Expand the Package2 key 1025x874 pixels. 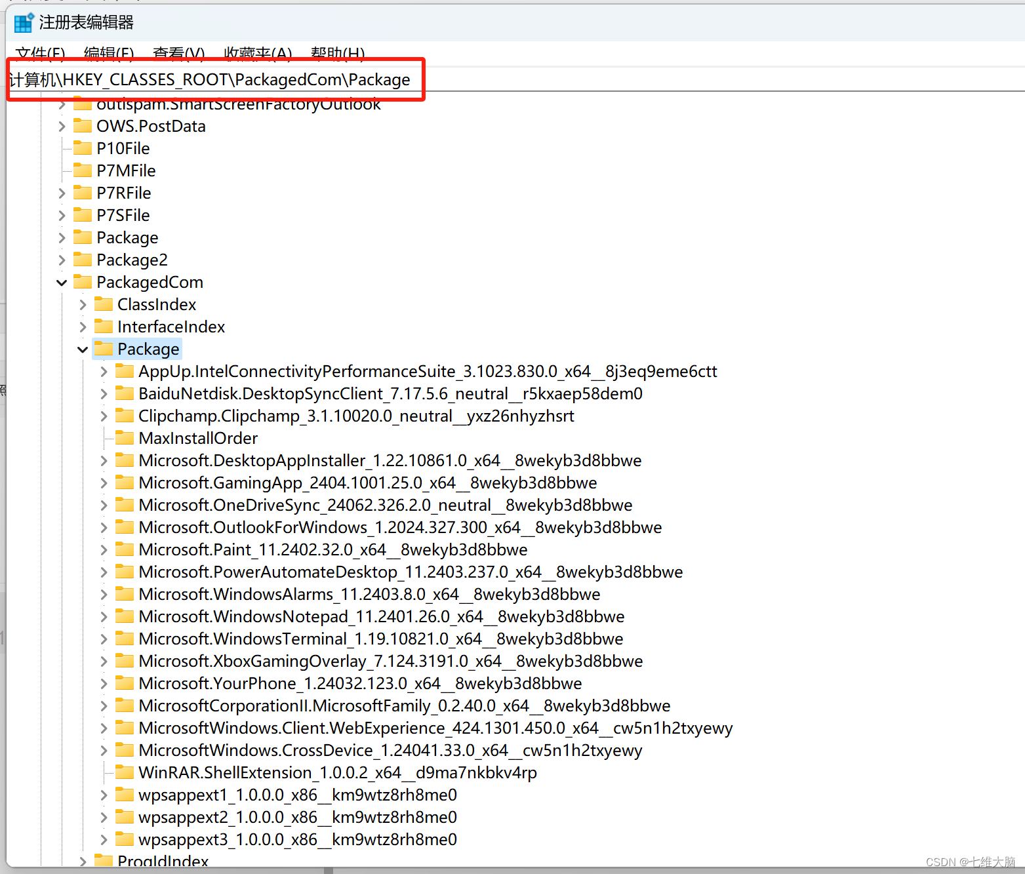click(62, 260)
